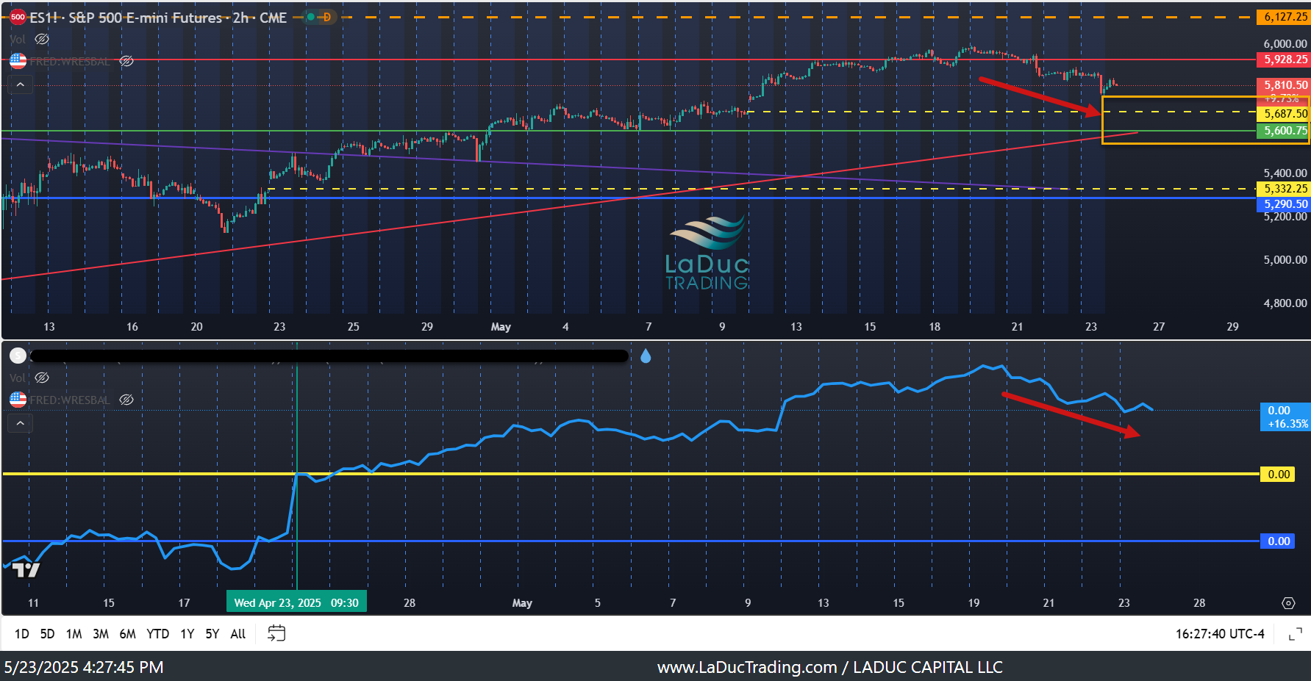Select the 5Y time range

click(x=212, y=633)
